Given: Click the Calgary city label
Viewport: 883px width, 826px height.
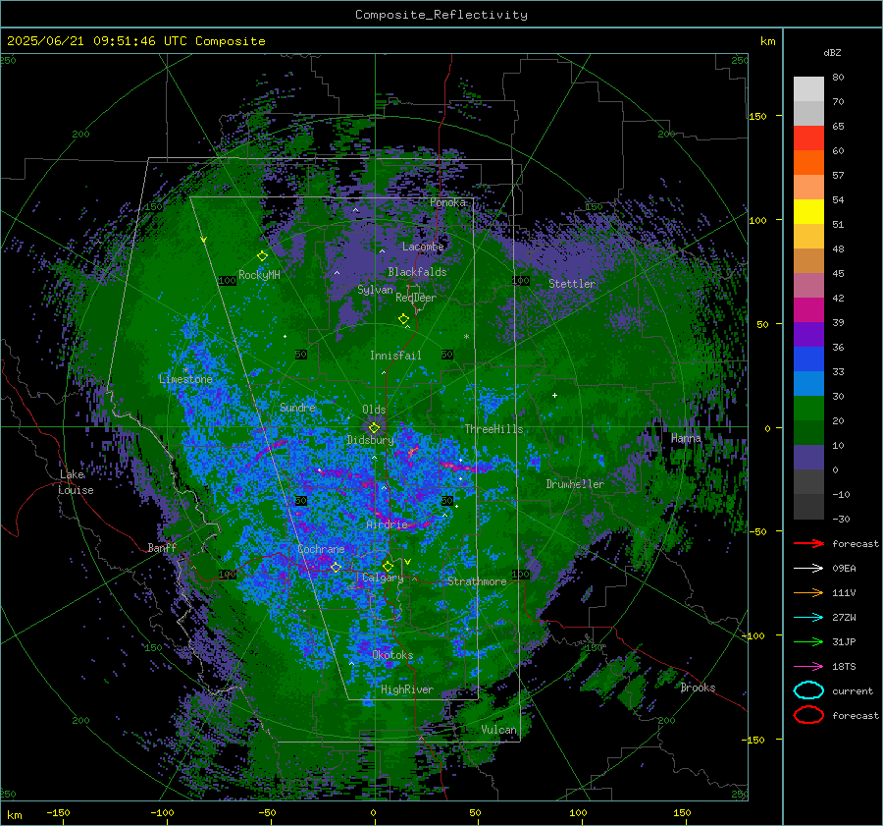Looking at the screenshot, I should click(x=383, y=578).
